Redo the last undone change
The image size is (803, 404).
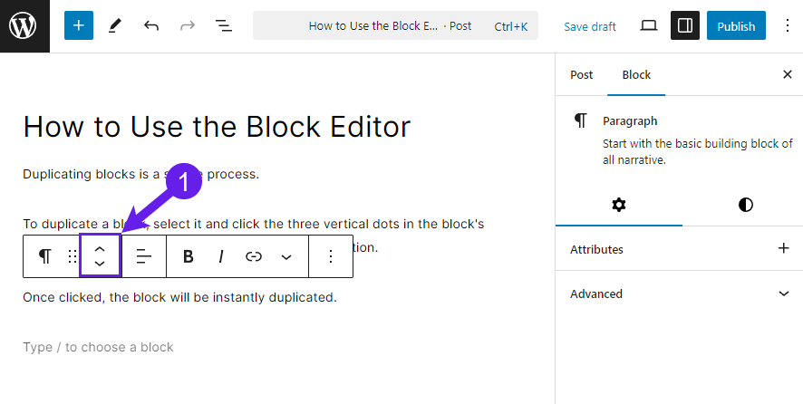188,25
